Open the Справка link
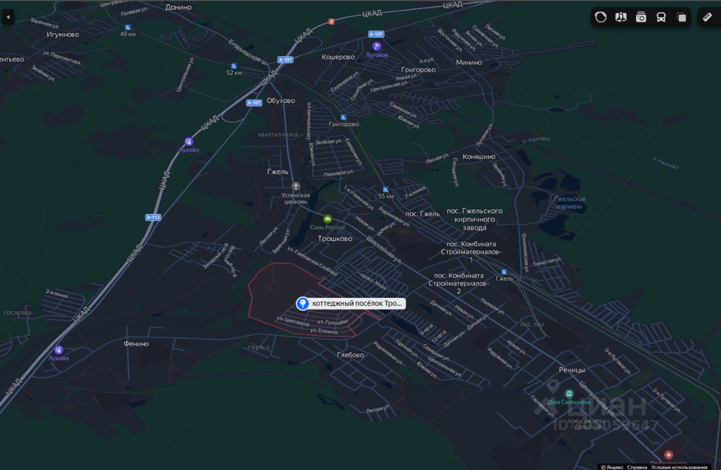The image size is (721, 470). click(x=637, y=467)
